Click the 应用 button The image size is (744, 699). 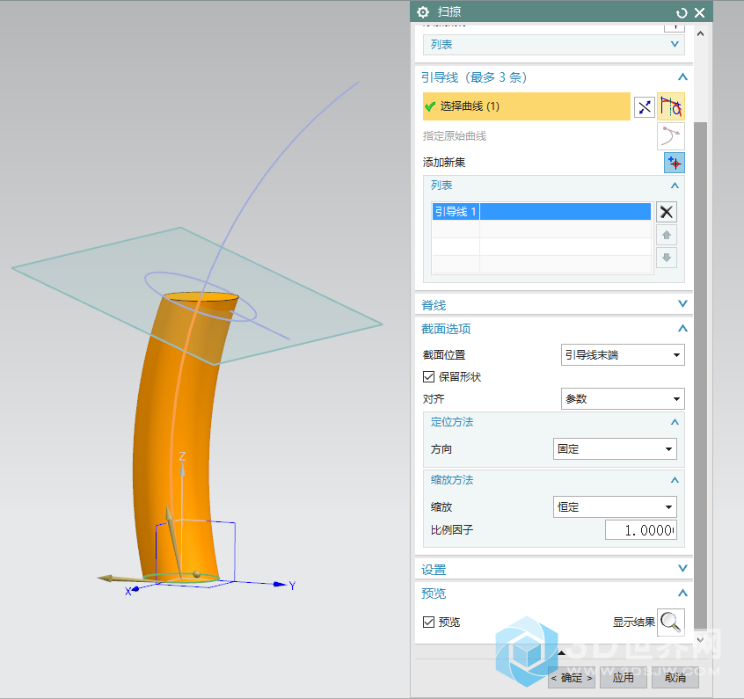(x=623, y=678)
